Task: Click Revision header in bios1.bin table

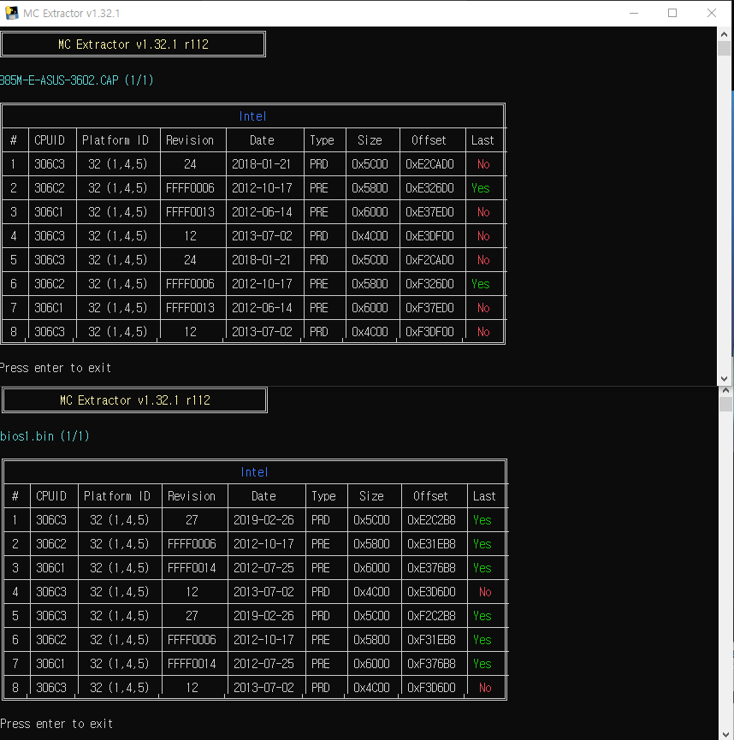Action: (x=192, y=496)
